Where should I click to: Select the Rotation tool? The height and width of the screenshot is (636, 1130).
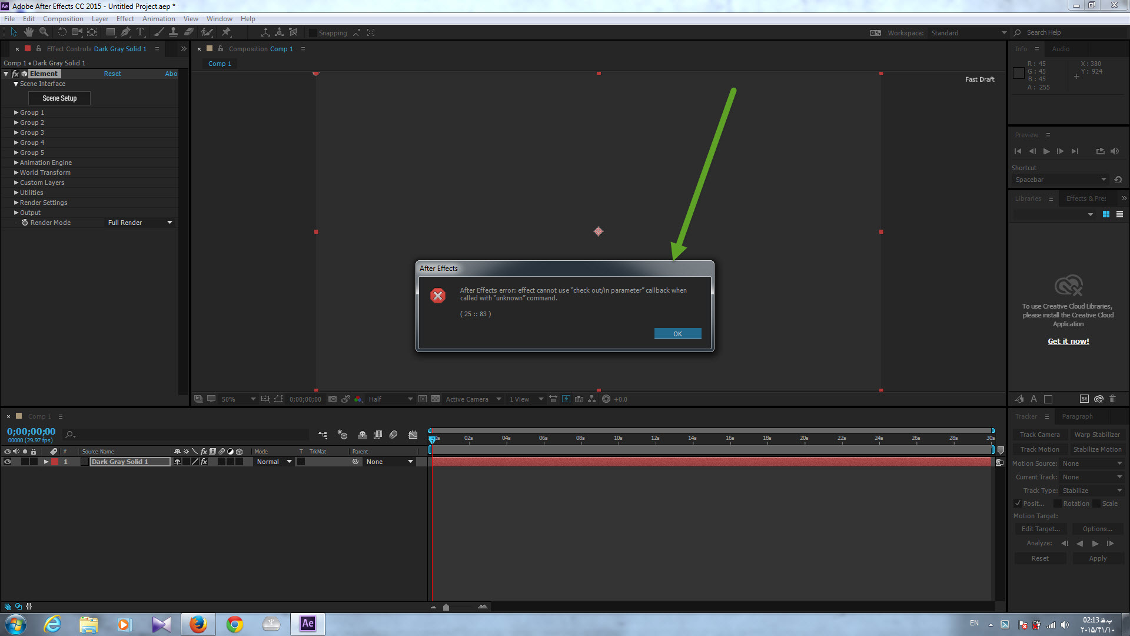pos(62,32)
